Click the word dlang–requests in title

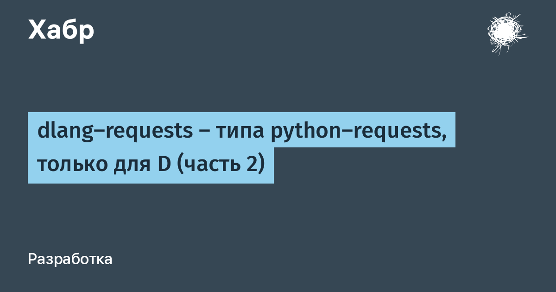(x=115, y=131)
